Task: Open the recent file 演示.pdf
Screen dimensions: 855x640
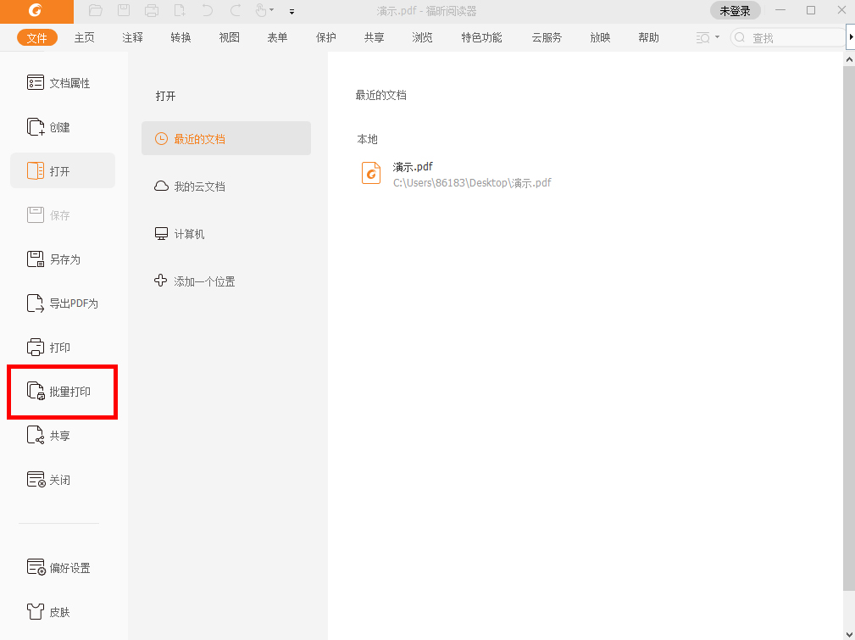Action: point(413,166)
